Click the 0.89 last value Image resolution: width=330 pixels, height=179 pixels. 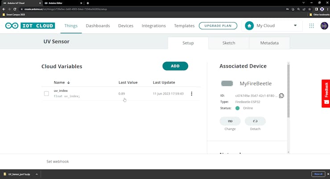121,93
